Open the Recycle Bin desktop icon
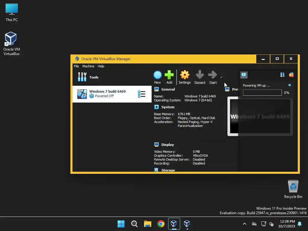 click(x=293, y=189)
